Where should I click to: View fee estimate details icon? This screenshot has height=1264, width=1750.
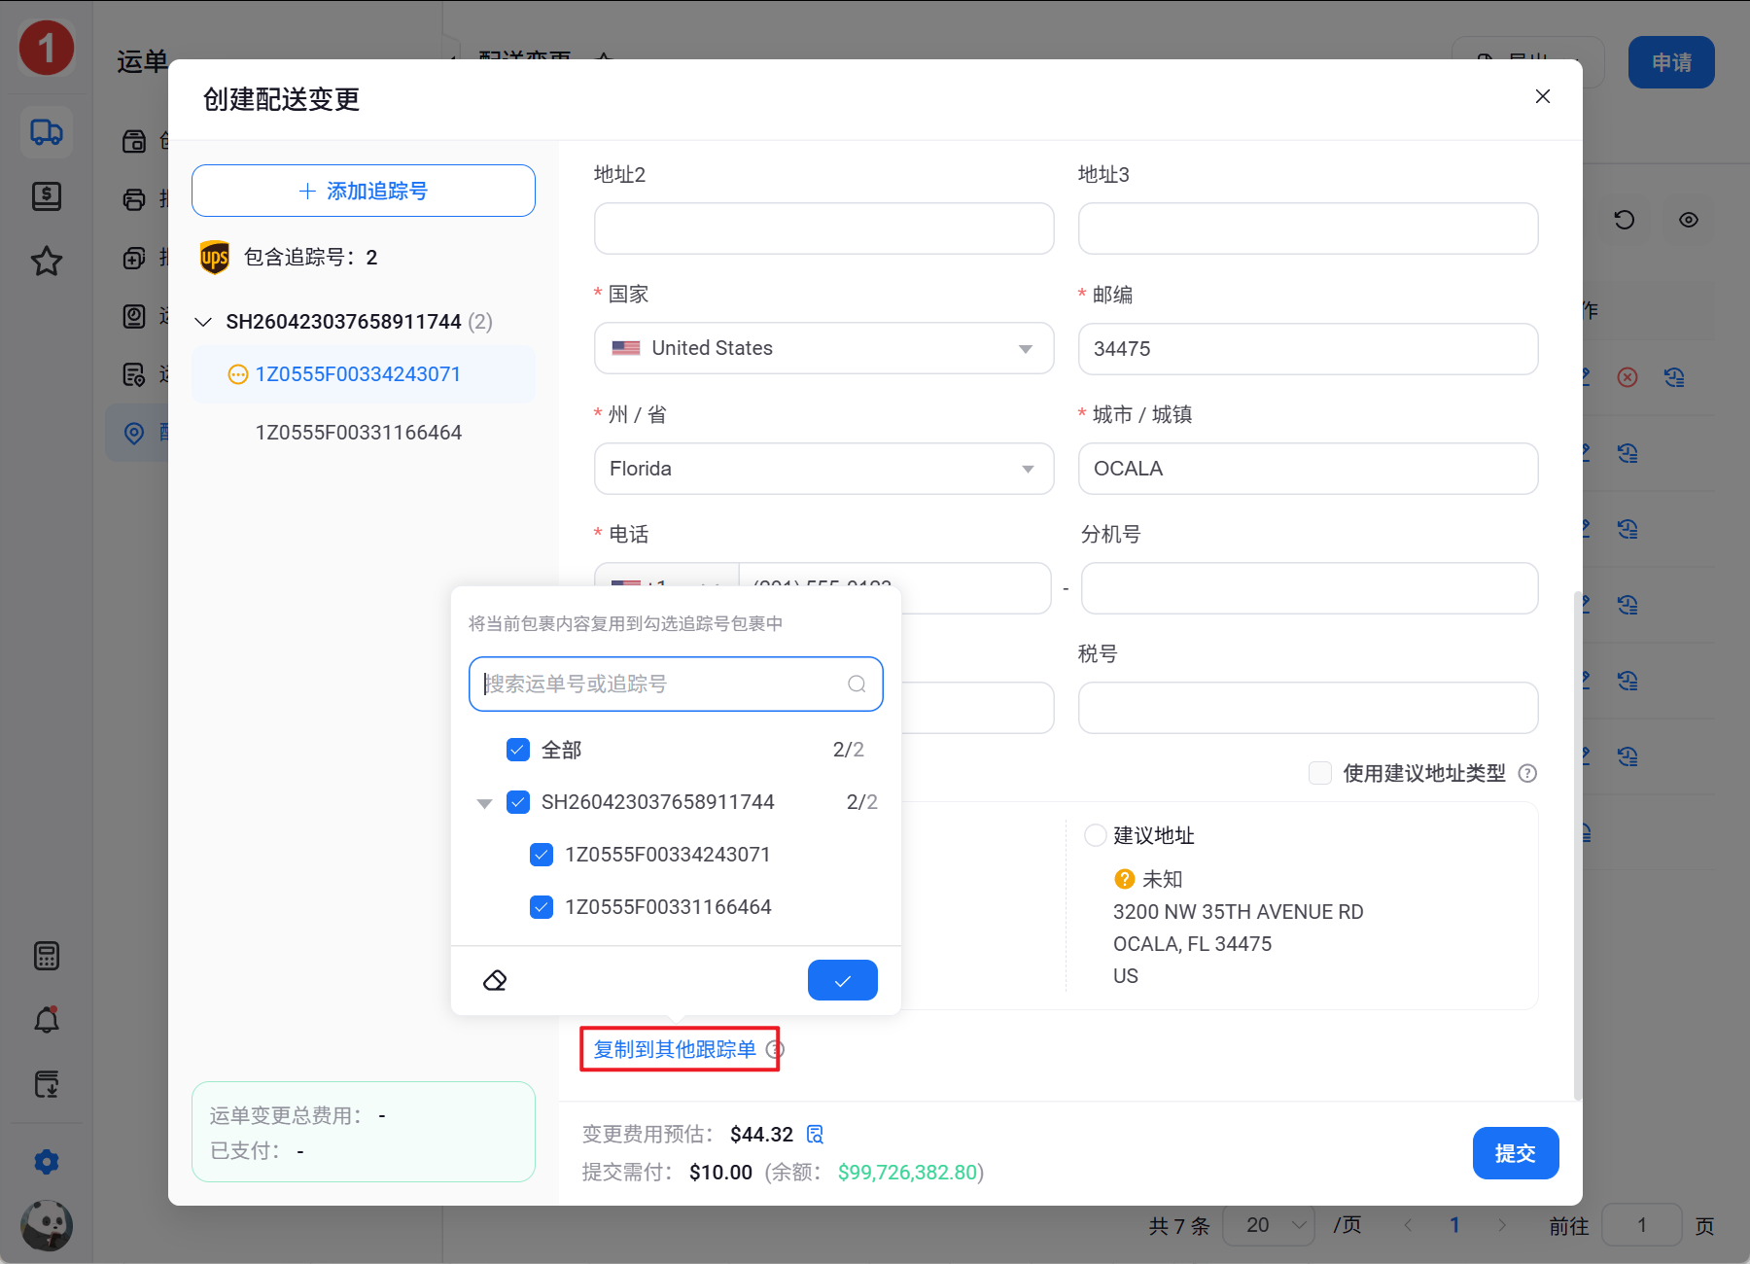(x=815, y=1134)
